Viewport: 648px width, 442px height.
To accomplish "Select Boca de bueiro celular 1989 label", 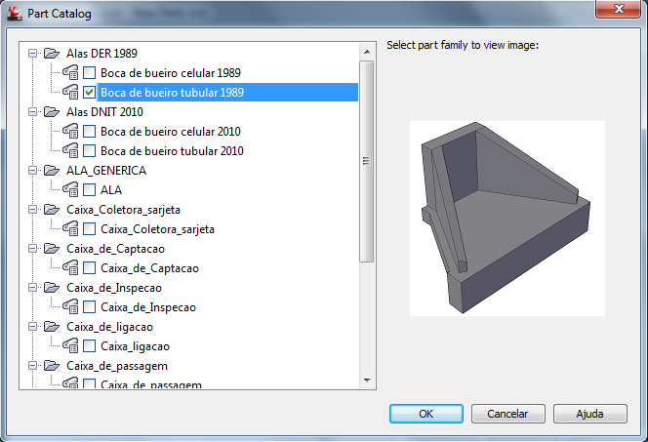I will (171, 73).
